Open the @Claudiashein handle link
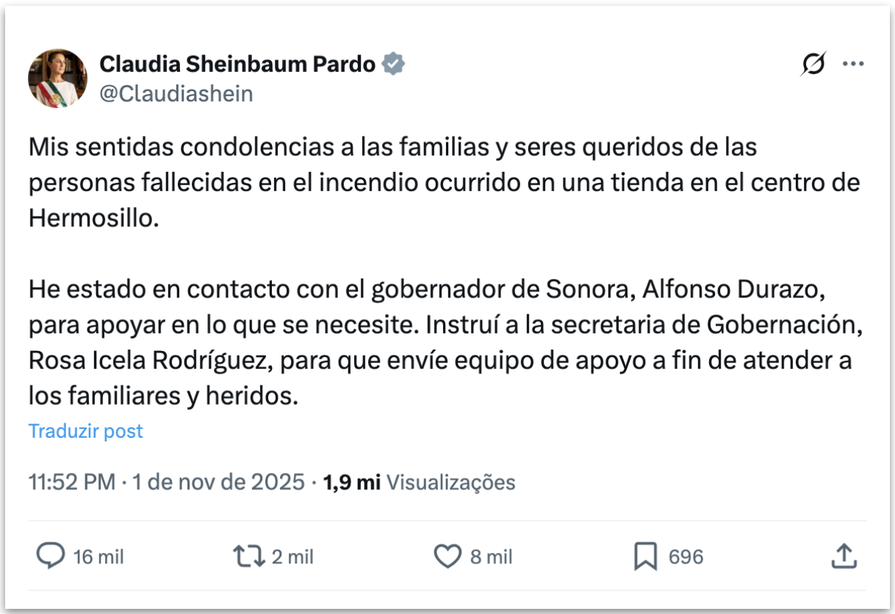The height and width of the screenshot is (614, 895). (176, 94)
